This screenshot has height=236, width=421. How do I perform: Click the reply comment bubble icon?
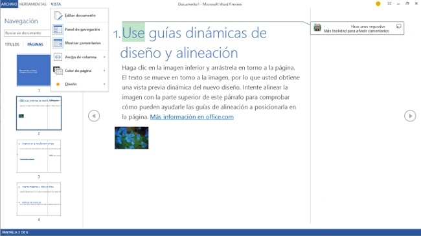(399, 26)
